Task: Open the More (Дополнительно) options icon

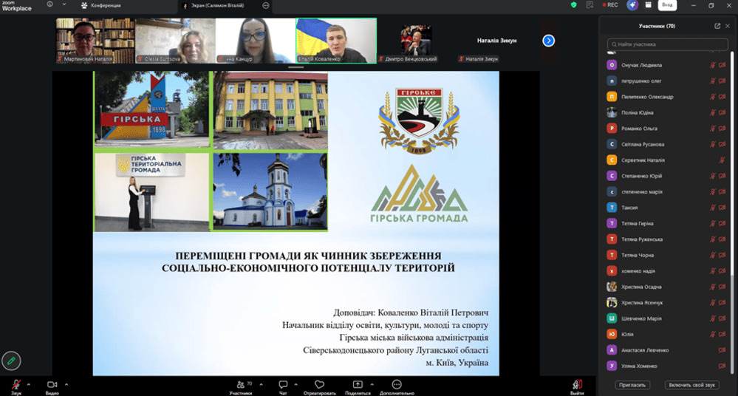Action: tap(397, 385)
